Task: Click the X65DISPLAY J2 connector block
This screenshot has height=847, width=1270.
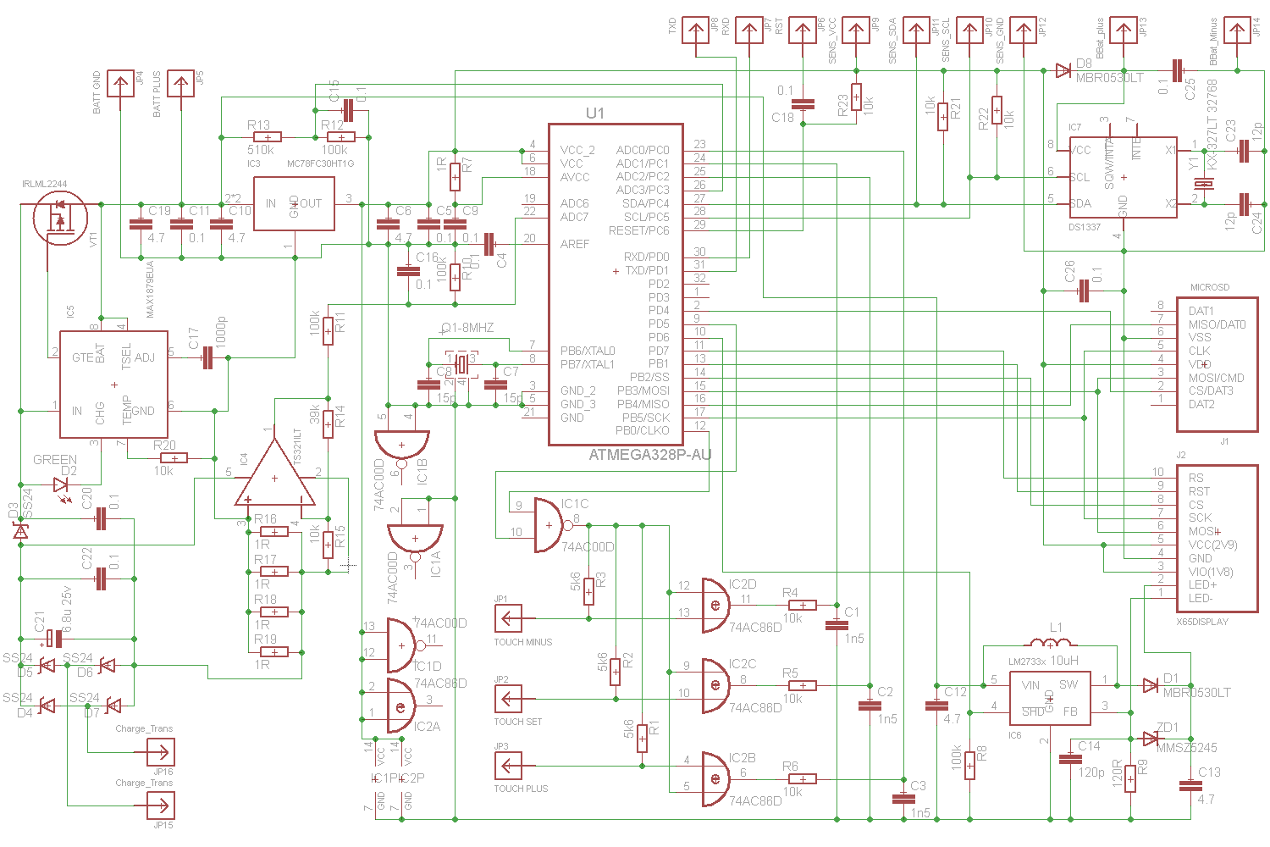Action: pos(1217,538)
